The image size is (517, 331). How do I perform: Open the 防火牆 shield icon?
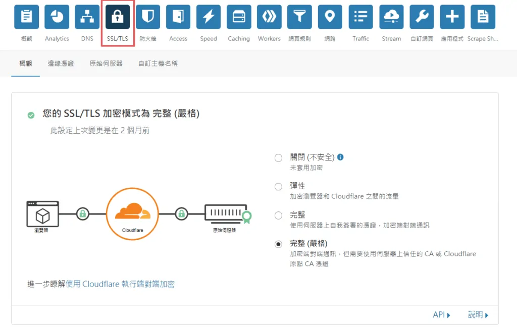point(148,17)
